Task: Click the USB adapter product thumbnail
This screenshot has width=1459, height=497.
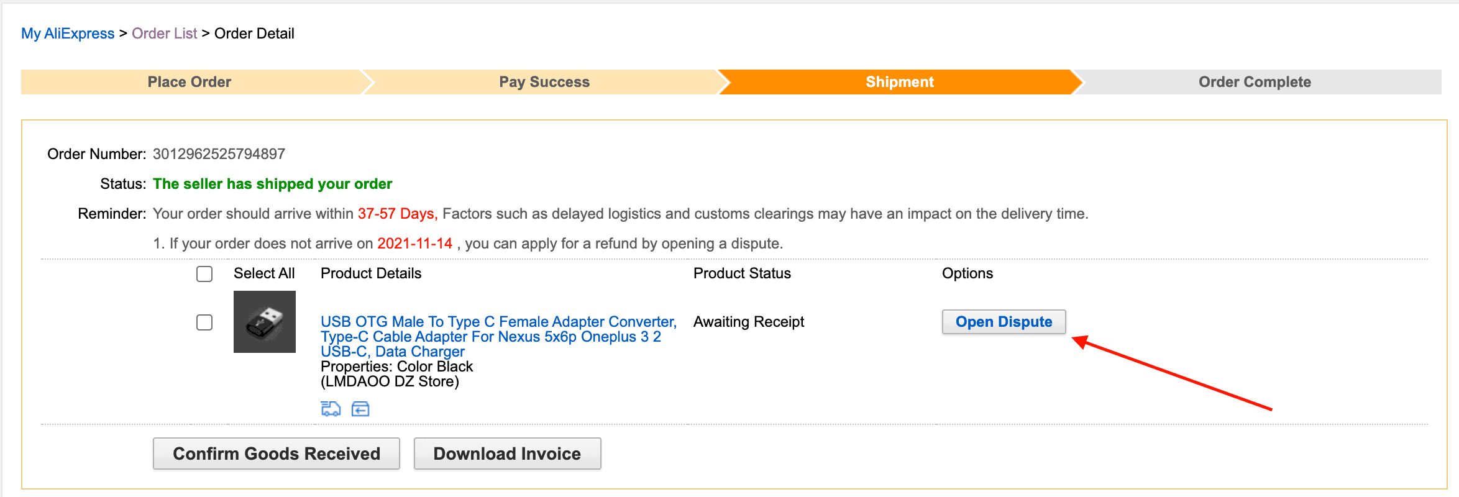Action: [264, 322]
